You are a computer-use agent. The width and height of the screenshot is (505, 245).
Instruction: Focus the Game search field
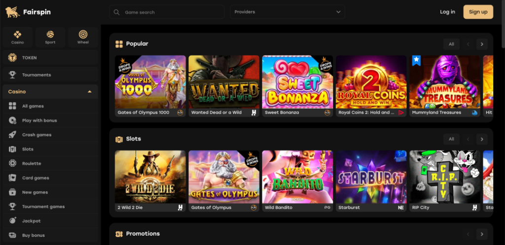click(167, 12)
